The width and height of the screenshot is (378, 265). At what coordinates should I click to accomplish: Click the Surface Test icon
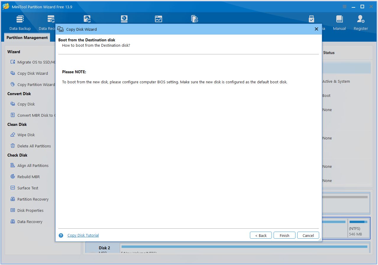(13, 188)
